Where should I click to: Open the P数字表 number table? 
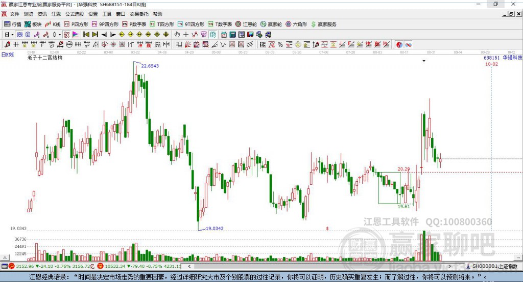[134, 24]
